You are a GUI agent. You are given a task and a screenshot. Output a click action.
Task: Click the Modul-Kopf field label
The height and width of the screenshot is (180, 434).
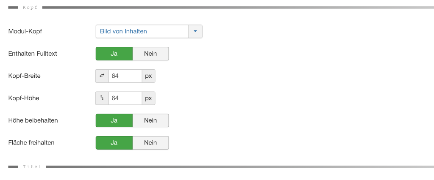(x=25, y=31)
